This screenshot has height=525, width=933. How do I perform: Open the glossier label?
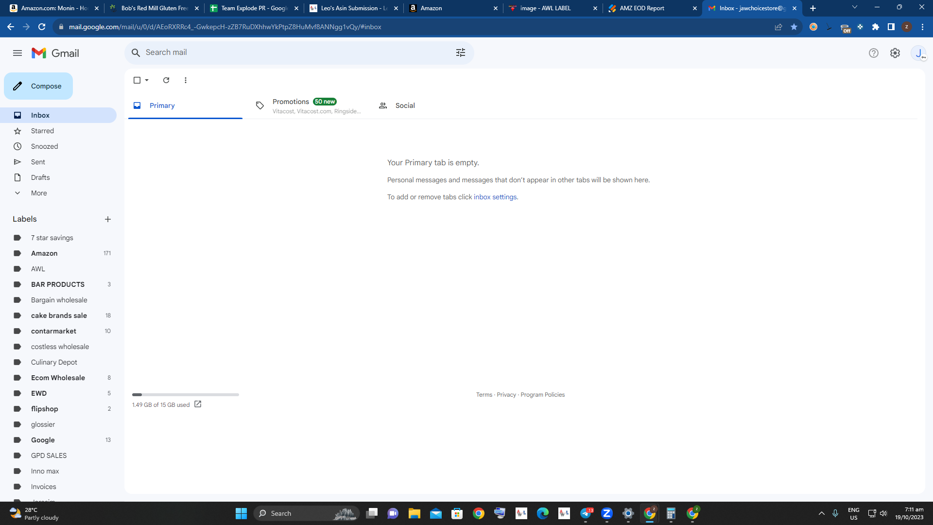click(58, 424)
